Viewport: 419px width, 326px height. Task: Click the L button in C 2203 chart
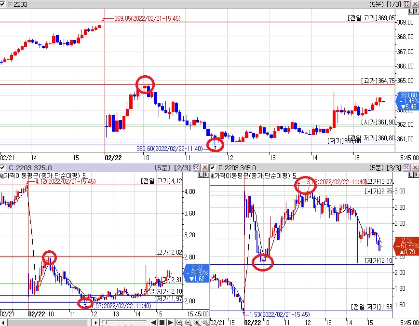point(201,175)
